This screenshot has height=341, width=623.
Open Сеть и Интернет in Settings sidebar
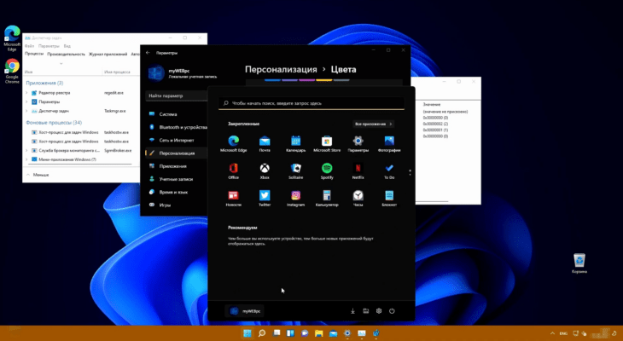coord(177,140)
